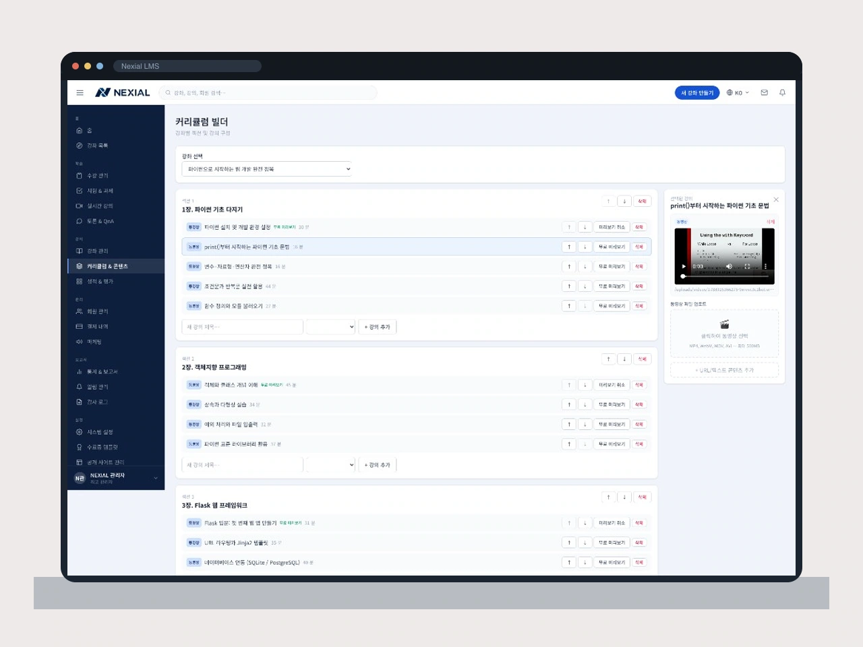Open the video player's more options menu
863x647 pixels.
pyautogui.click(x=765, y=266)
